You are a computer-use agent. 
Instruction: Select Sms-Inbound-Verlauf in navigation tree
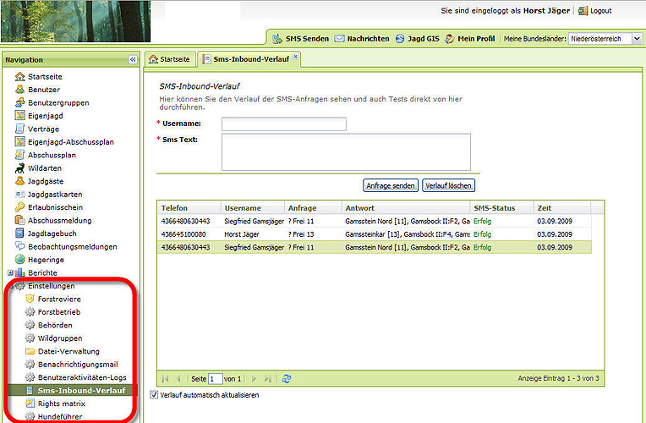[x=81, y=391]
